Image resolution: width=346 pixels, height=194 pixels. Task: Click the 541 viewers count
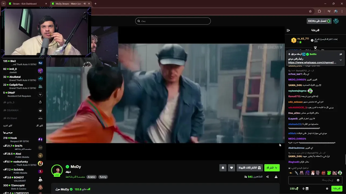click(x=250, y=177)
